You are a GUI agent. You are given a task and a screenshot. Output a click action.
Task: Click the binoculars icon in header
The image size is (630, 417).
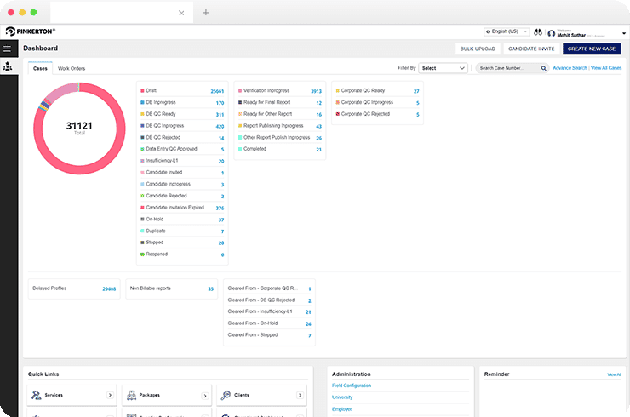(x=537, y=31)
